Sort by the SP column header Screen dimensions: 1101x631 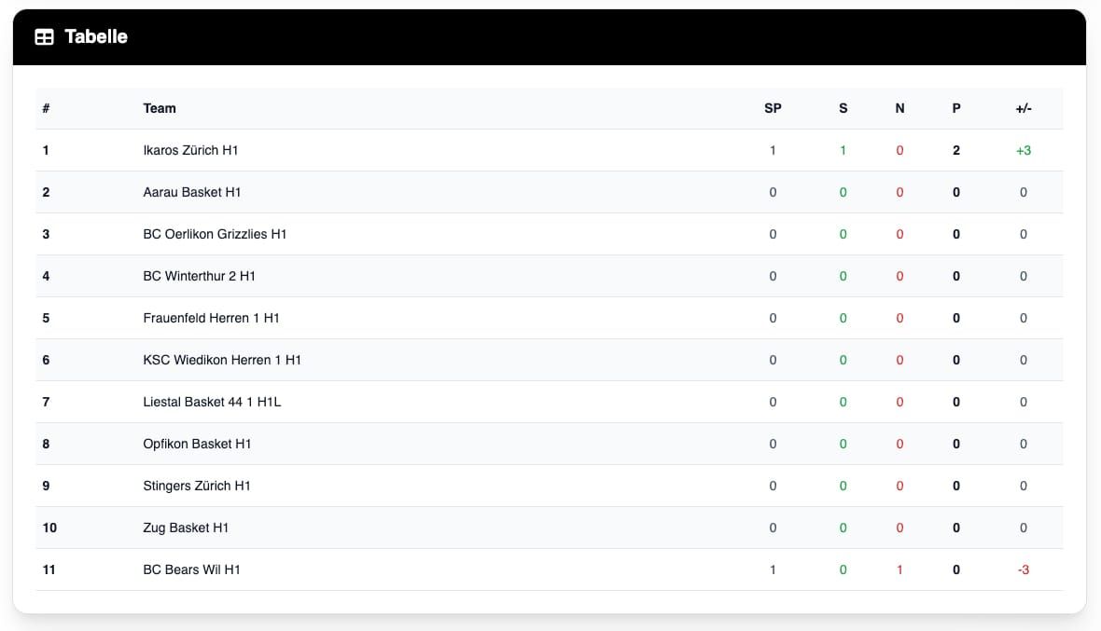pyautogui.click(x=773, y=108)
